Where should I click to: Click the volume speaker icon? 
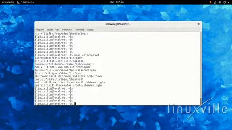tap(220, 2)
